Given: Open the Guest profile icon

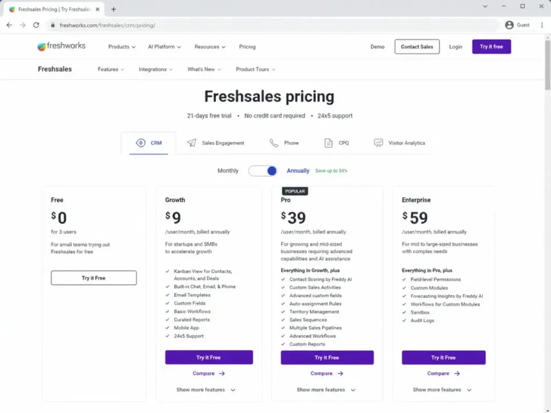Looking at the screenshot, I should pos(509,25).
